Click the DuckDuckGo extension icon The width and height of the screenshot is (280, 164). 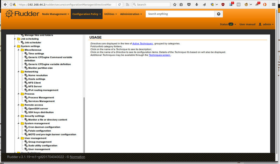coord(265,5)
